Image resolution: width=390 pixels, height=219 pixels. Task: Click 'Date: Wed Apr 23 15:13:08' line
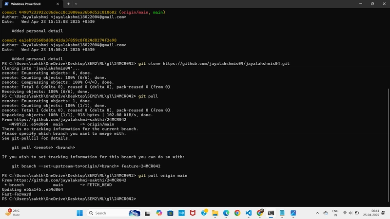(x=48, y=21)
